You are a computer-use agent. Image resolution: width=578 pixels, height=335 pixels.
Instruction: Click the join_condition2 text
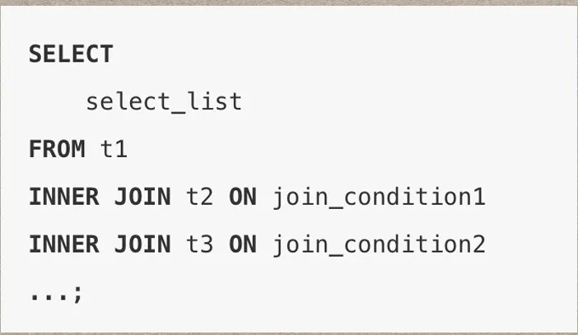pos(379,244)
